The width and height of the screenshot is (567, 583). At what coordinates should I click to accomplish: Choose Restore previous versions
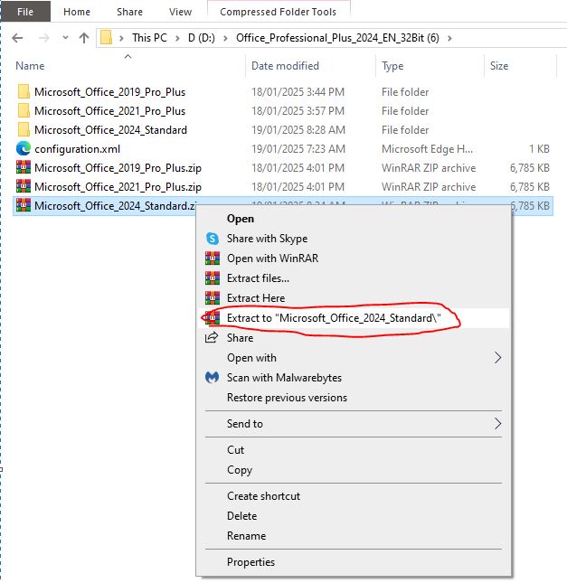[287, 398]
